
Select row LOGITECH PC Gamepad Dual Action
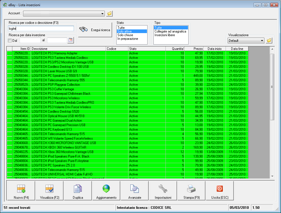point(127,121)
